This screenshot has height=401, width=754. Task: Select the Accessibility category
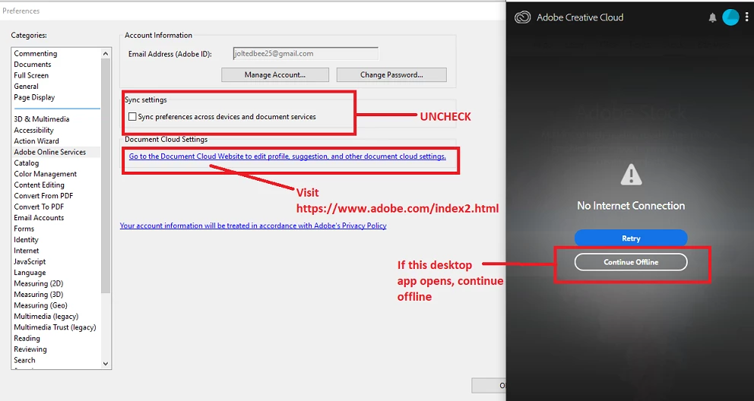(33, 130)
